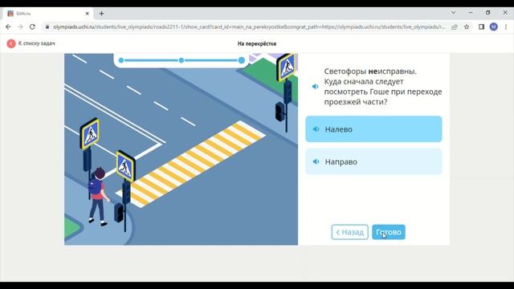Play audio for the 'Налево' answer
The image size is (514, 289).
(x=316, y=129)
